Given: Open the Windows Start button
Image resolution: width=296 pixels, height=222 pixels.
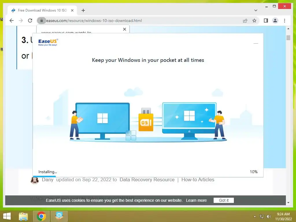Looking at the screenshot, I should tap(7, 216).
